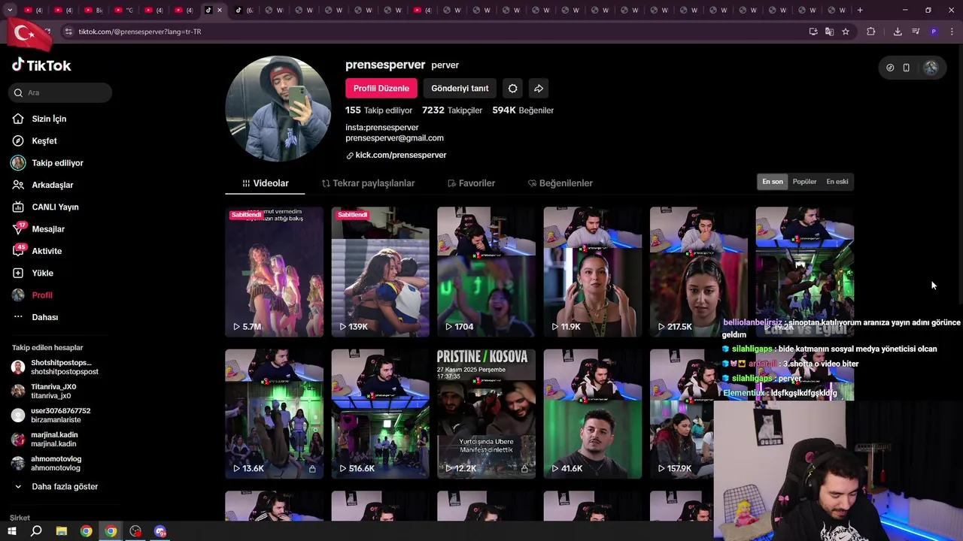Click translate page icon in address bar
963x541 pixels.
pyautogui.click(x=829, y=32)
